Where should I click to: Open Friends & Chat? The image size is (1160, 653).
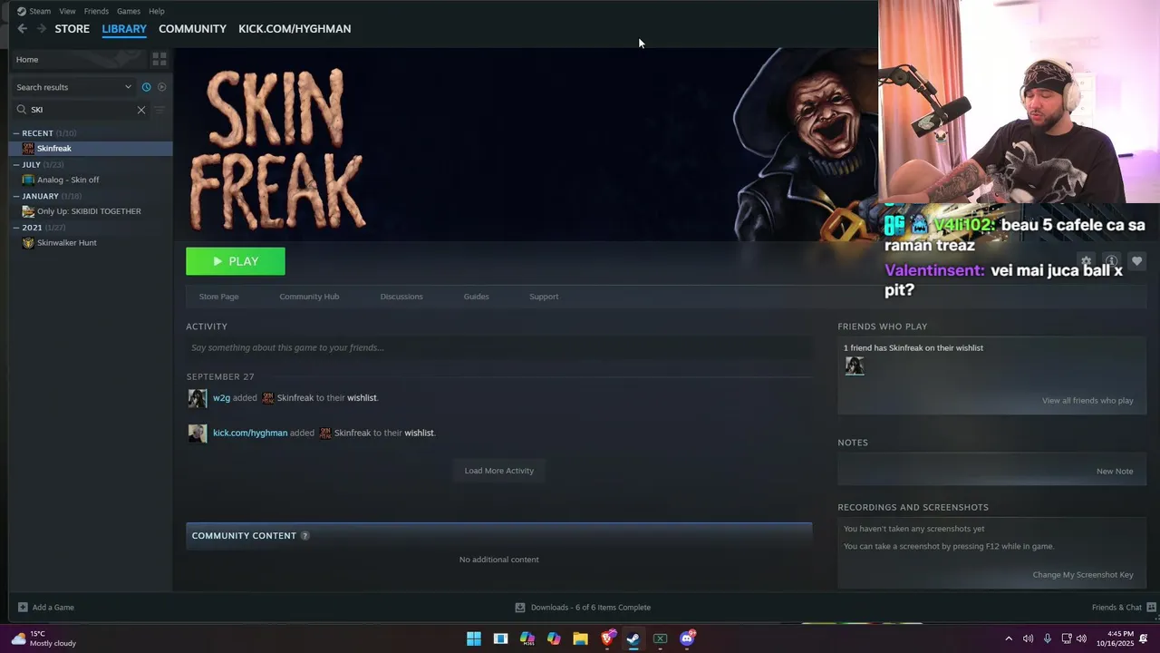[1124, 608]
